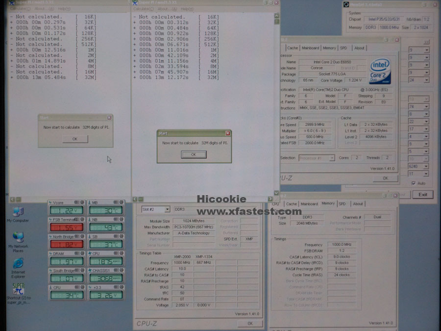441x331 pixels.
Task: Open the Processor #1 selection dropdown in CPU-Z
Action: (332, 158)
